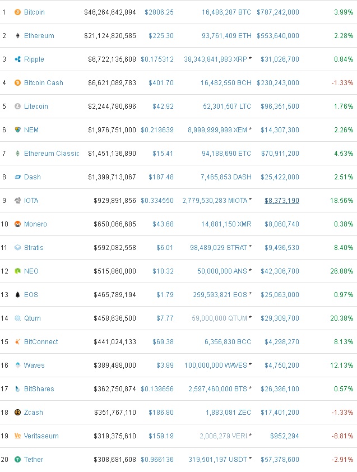Click Dash price $187.48
This screenshot has height=472, width=357.
point(161,177)
